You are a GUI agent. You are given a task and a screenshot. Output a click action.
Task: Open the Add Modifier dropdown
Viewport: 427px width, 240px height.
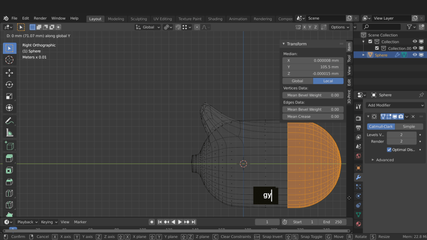(395, 105)
